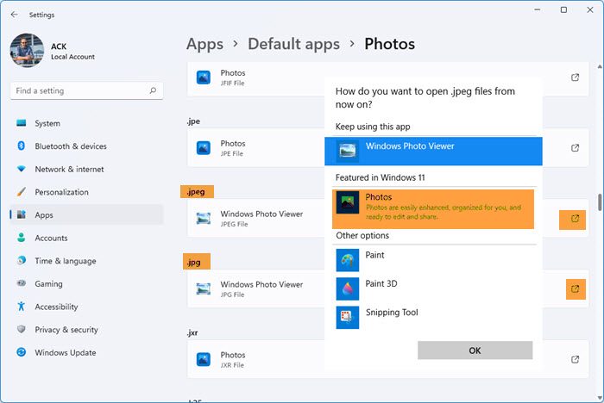
Task: Click the vertical scrollbar thumb
Action: (599, 203)
